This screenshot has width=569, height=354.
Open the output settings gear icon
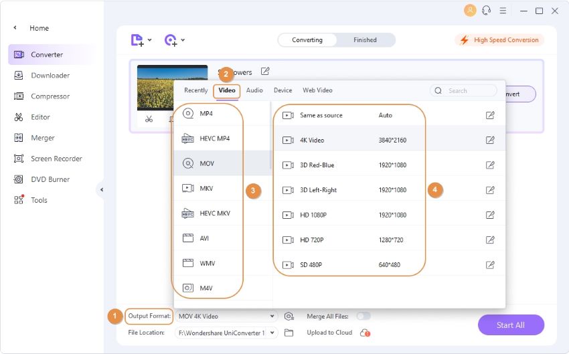coord(289,317)
